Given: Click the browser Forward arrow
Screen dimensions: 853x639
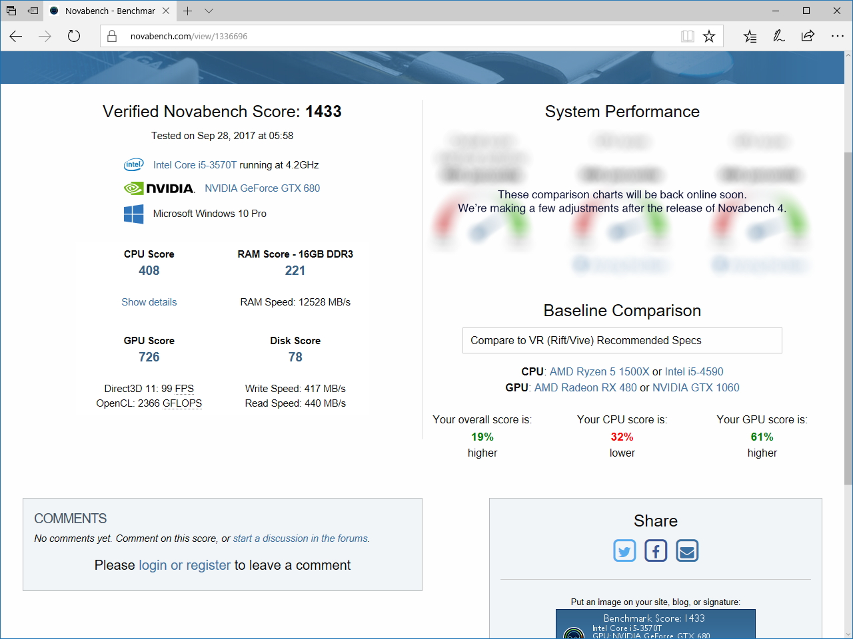Looking at the screenshot, I should (x=45, y=37).
